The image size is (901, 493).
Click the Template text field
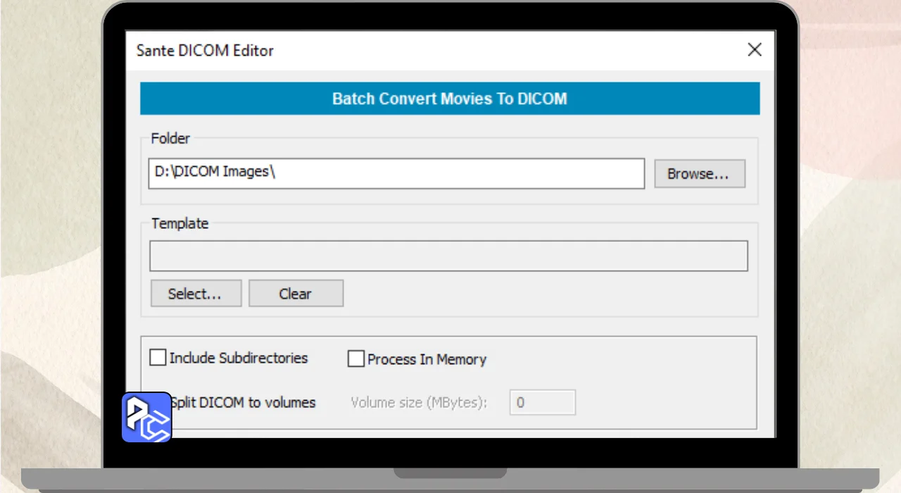click(x=448, y=256)
